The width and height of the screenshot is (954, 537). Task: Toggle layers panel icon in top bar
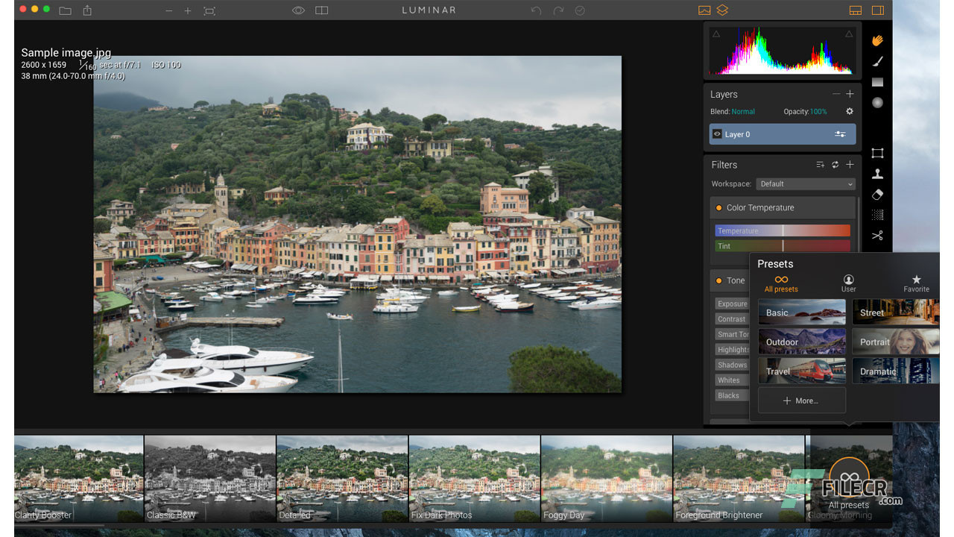723,10
